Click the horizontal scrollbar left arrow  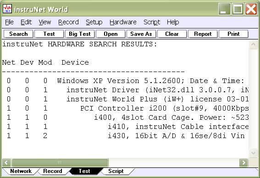tap(6, 162)
